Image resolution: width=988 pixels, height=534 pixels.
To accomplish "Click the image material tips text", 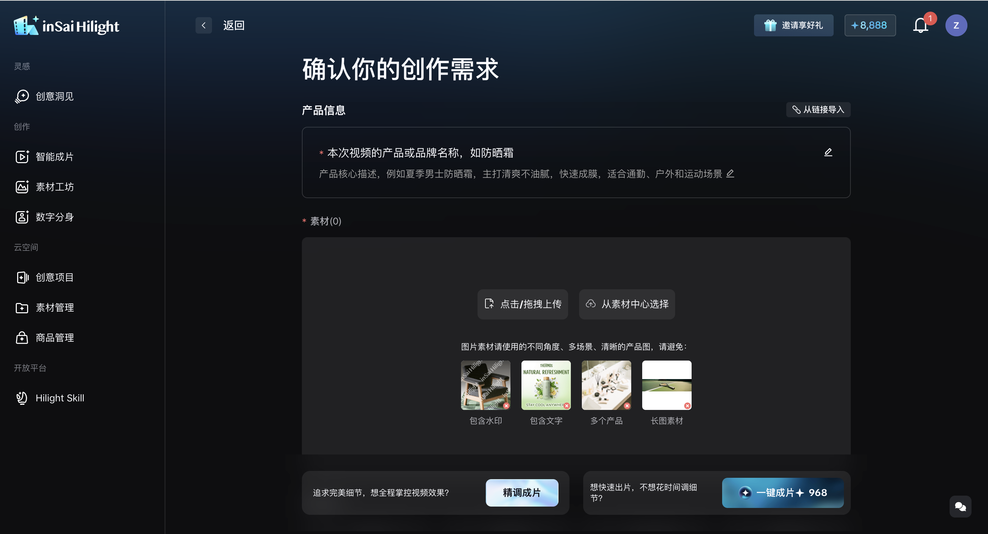I will pos(574,347).
